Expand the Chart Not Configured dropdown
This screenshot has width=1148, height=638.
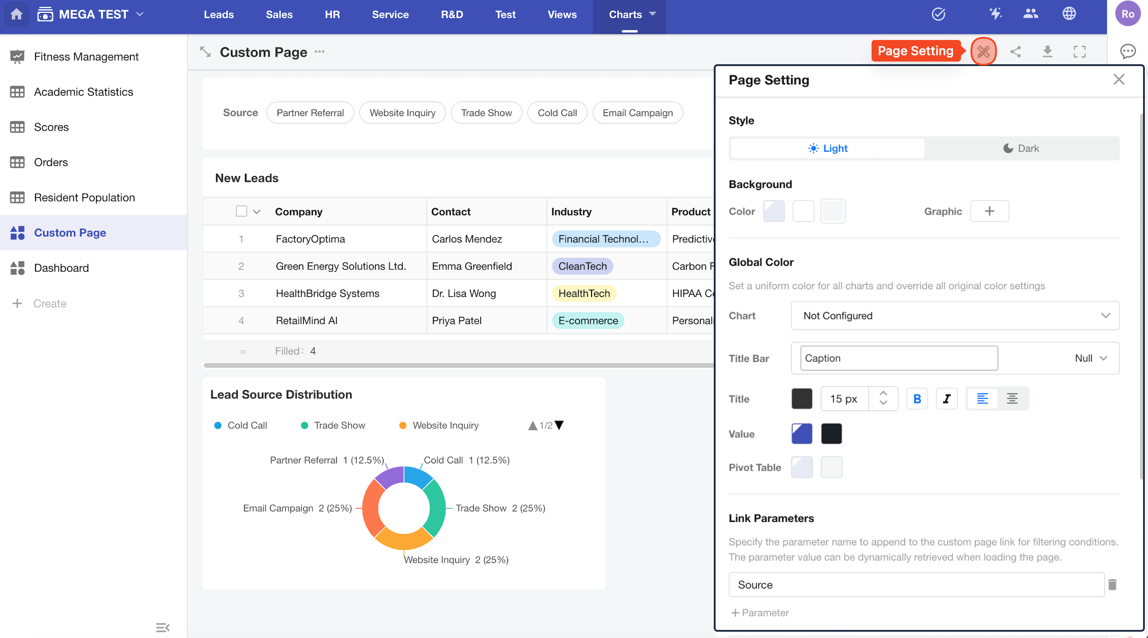click(955, 316)
